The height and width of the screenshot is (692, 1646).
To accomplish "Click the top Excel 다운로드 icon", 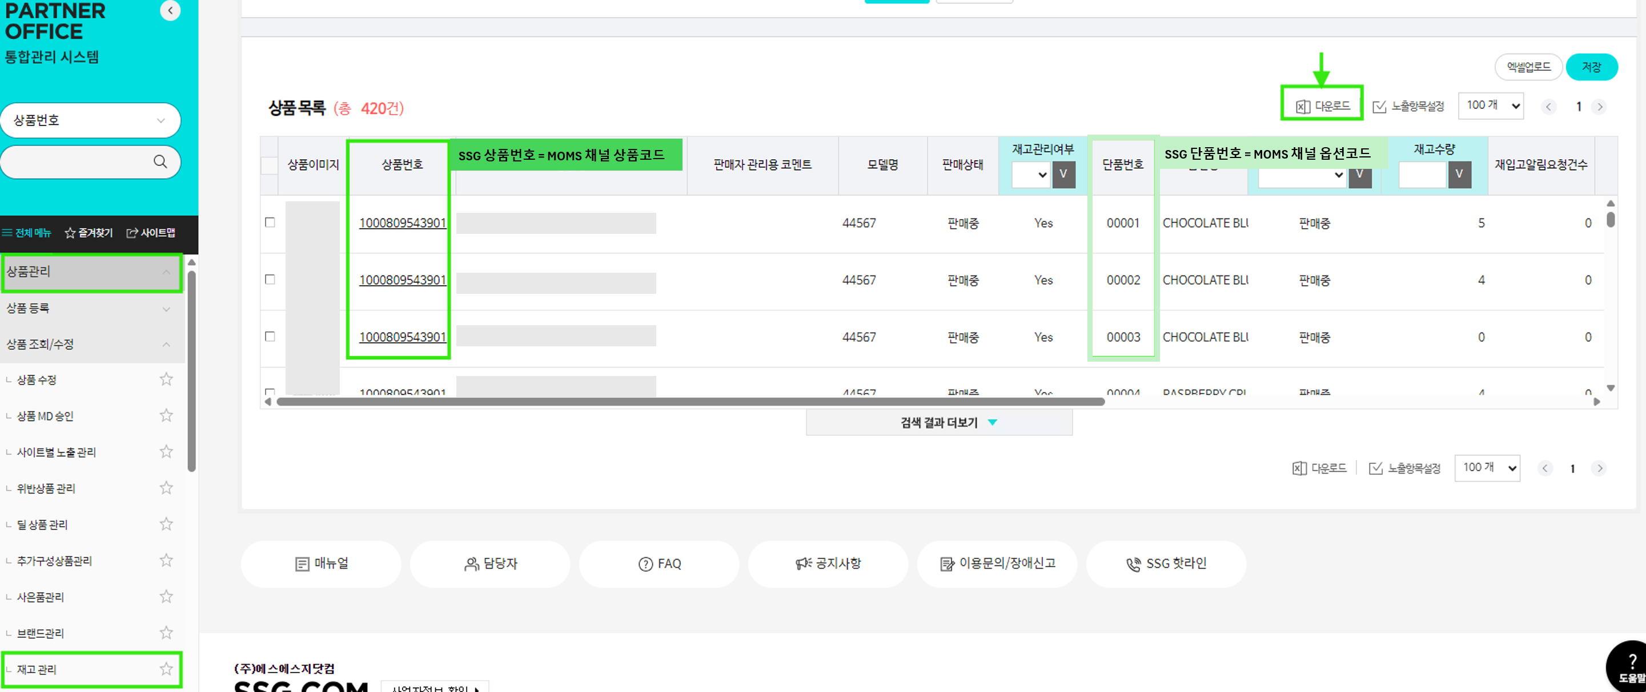I will pyautogui.click(x=1303, y=107).
